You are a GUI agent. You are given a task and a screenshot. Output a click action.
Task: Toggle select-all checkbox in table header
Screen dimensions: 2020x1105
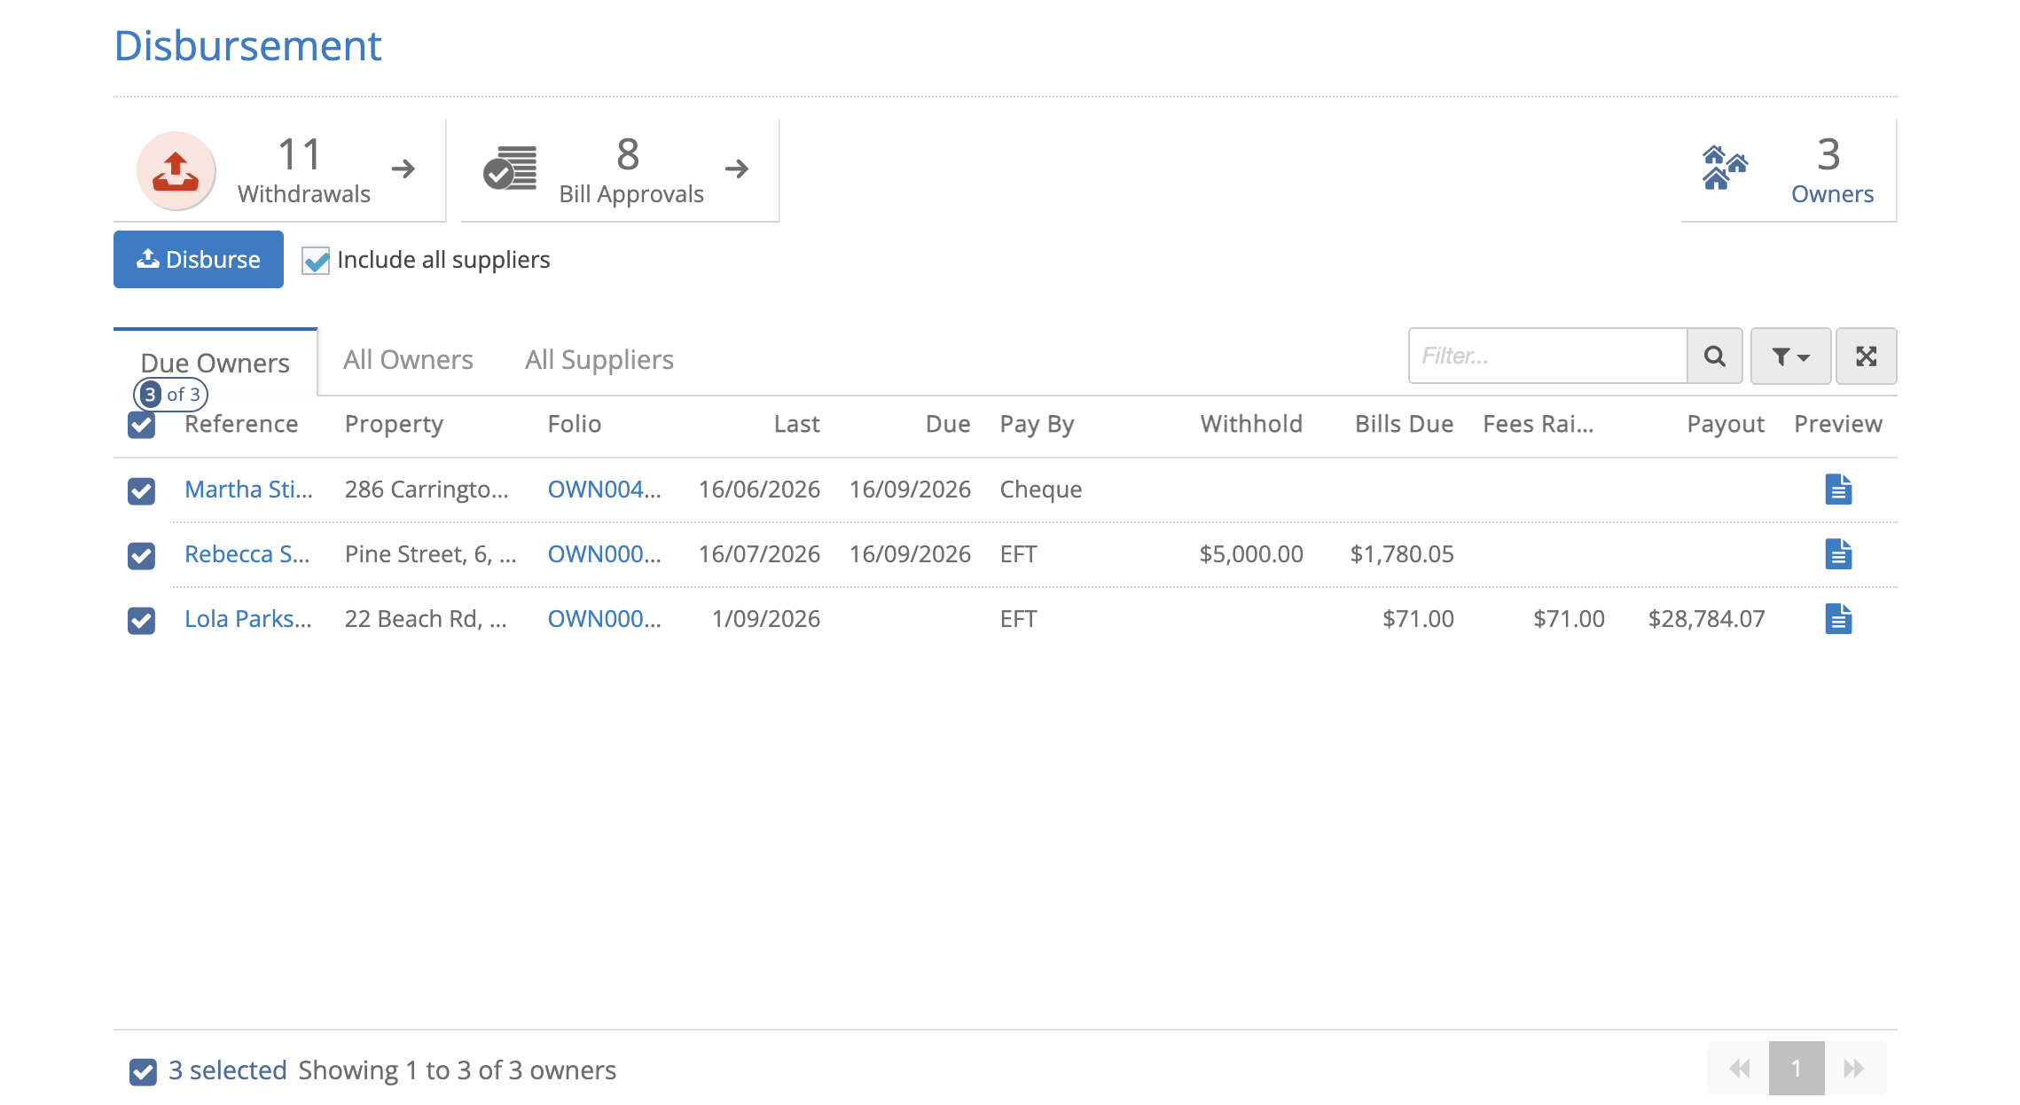coord(141,426)
